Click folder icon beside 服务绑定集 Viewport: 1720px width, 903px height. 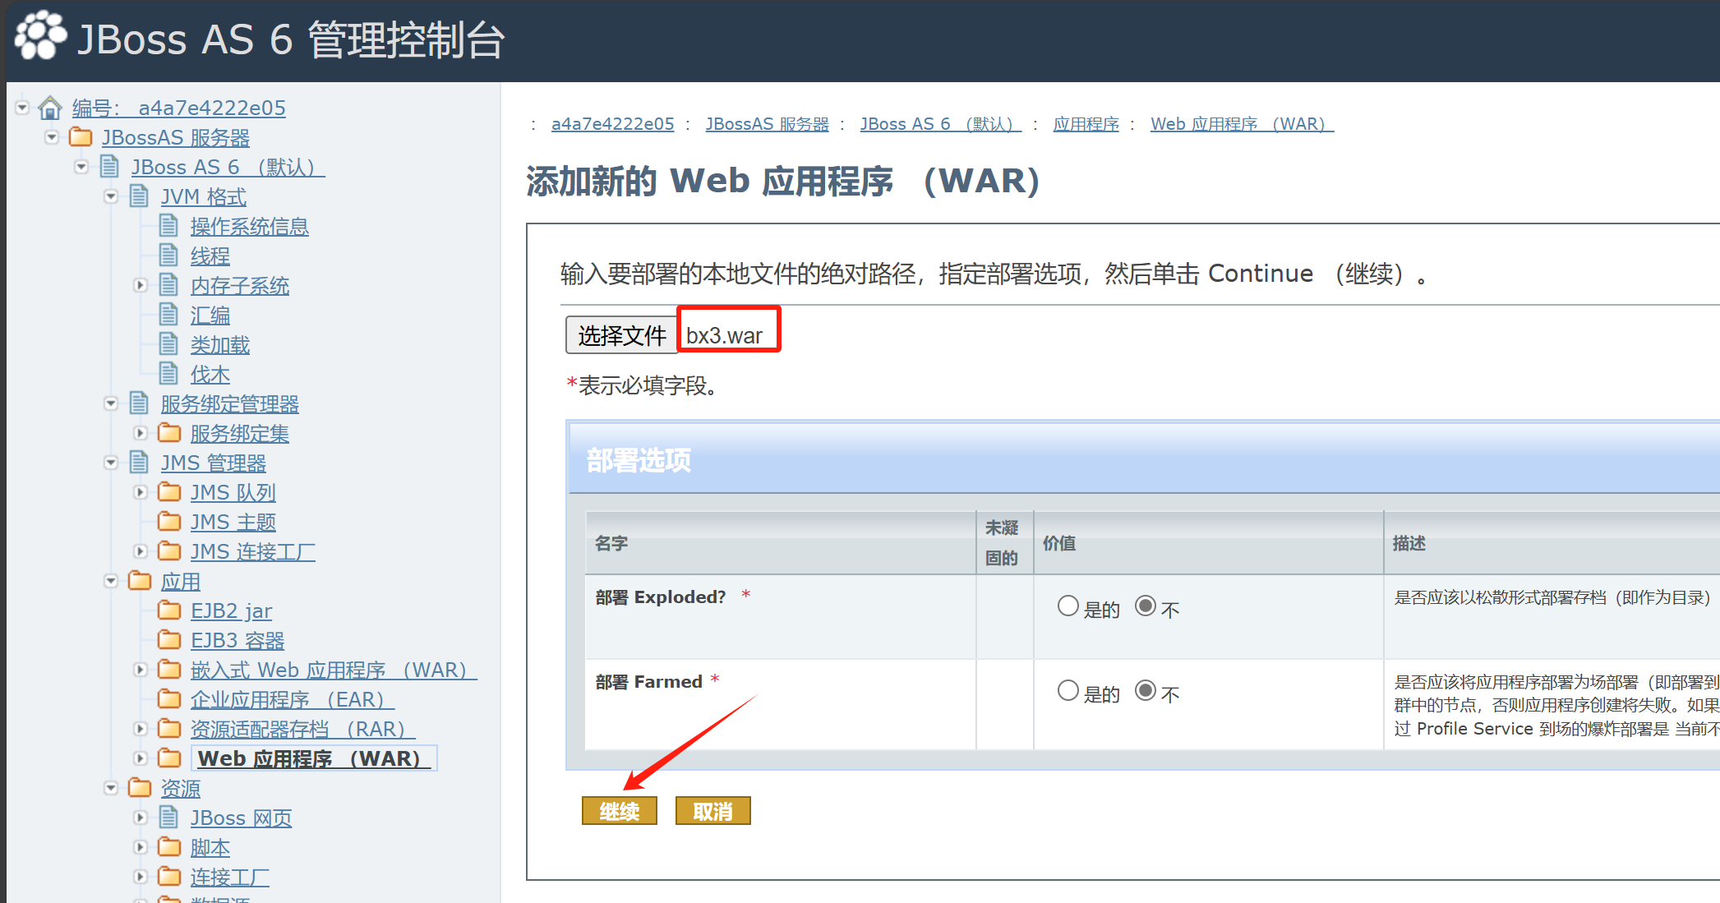tap(169, 432)
